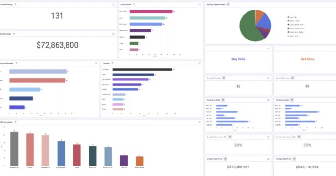
Task: Expand the $573,366.667 Average Sales Price widget
Action: 268,159
